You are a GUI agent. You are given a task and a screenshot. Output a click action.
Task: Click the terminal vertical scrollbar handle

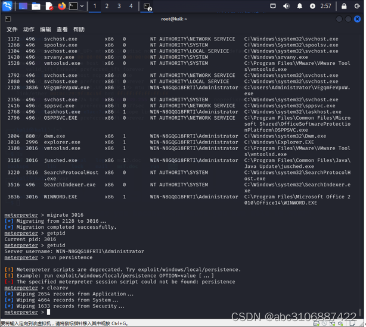(x=360, y=312)
